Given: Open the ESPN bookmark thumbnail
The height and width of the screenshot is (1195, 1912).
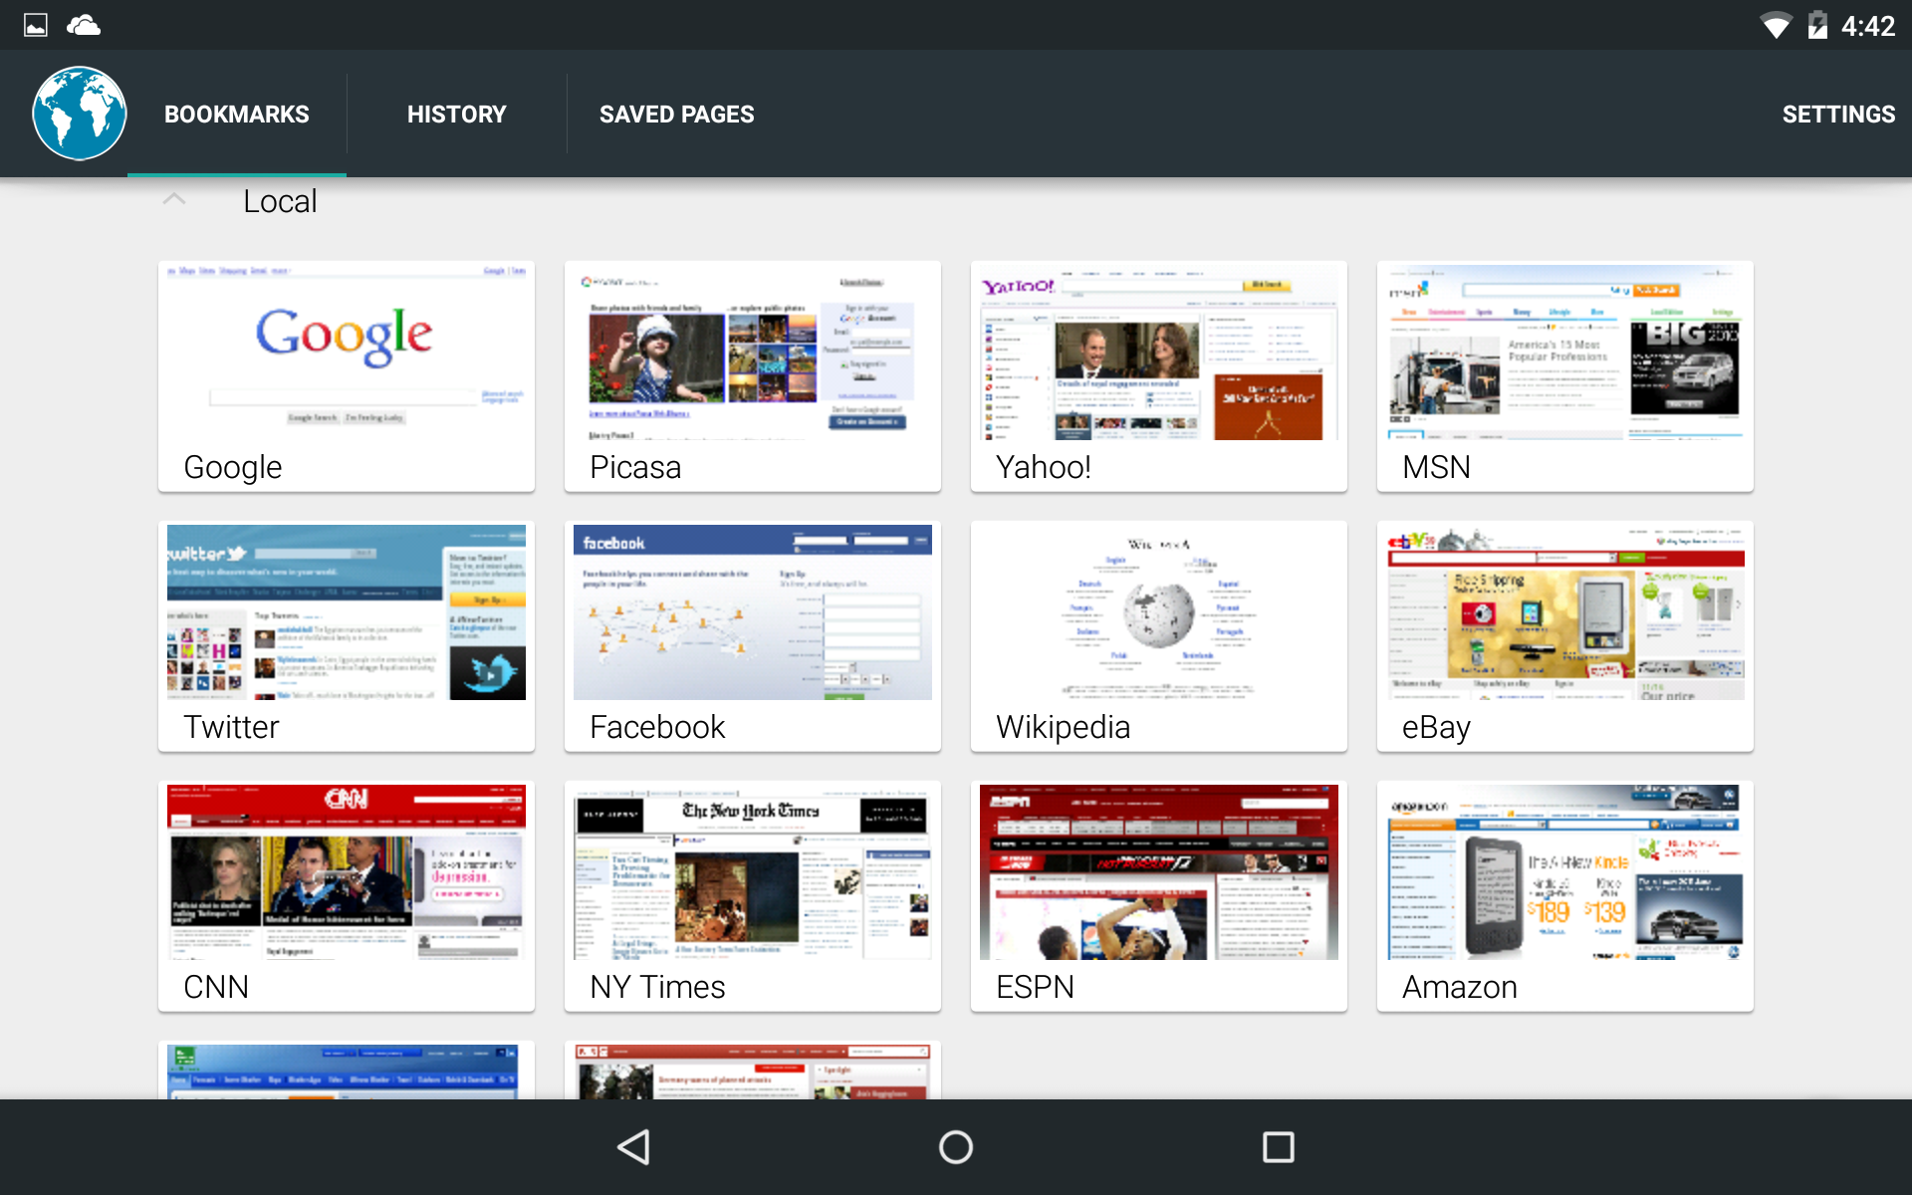Looking at the screenshot, I should pyautogui.click(x=1159, y=872).
